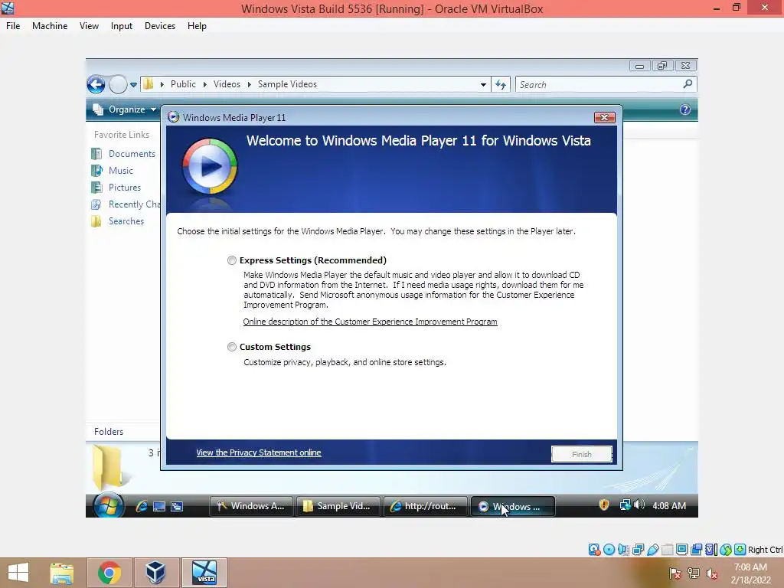The width and height of the screenshot is (784, 588).
Task: Click the Windows Media Player title bar icon
Action: click(x=174, y=117)
